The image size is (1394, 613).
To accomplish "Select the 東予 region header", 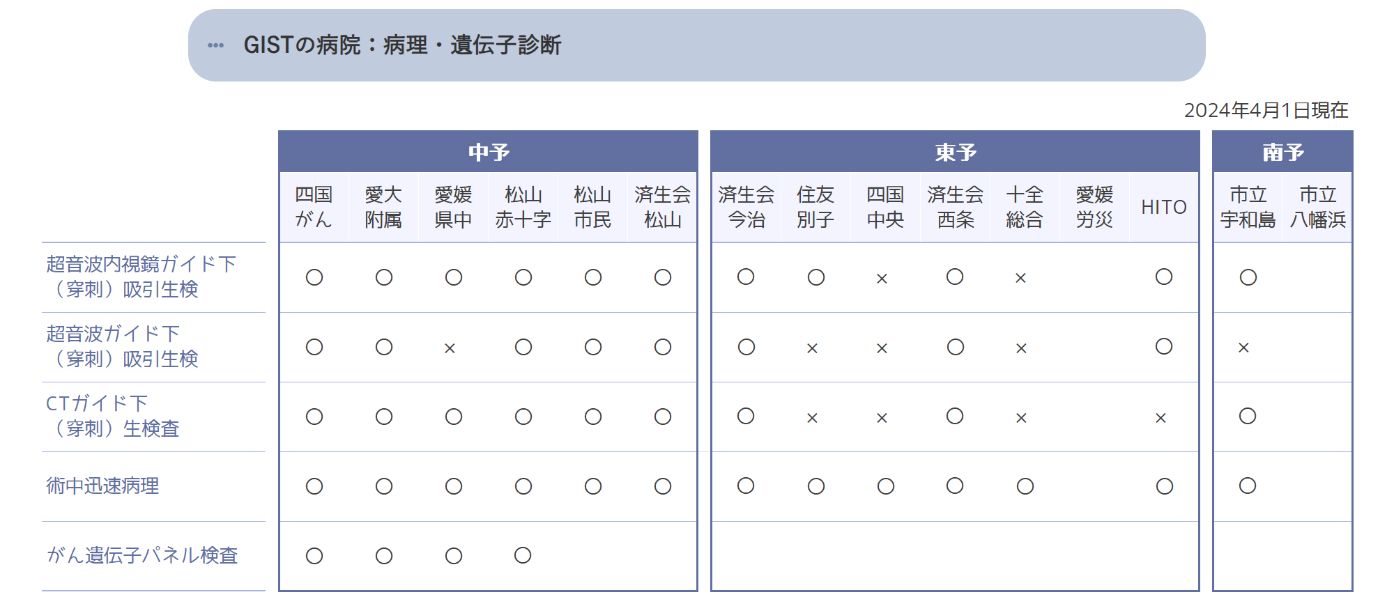I will pyautogui.click(x=955, y=152).
